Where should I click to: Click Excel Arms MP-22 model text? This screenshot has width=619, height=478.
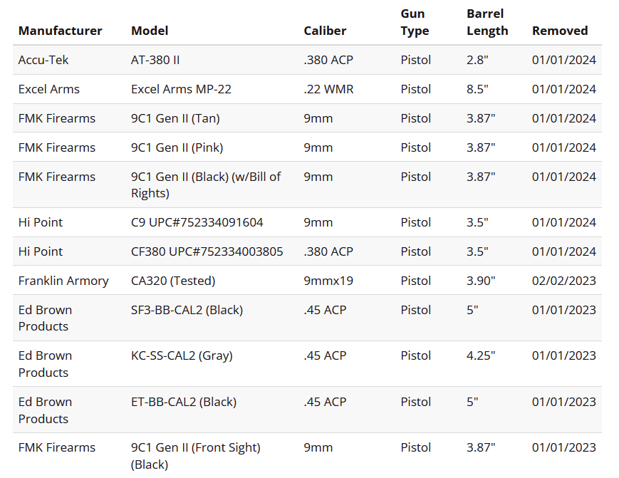tap(181, 89)
